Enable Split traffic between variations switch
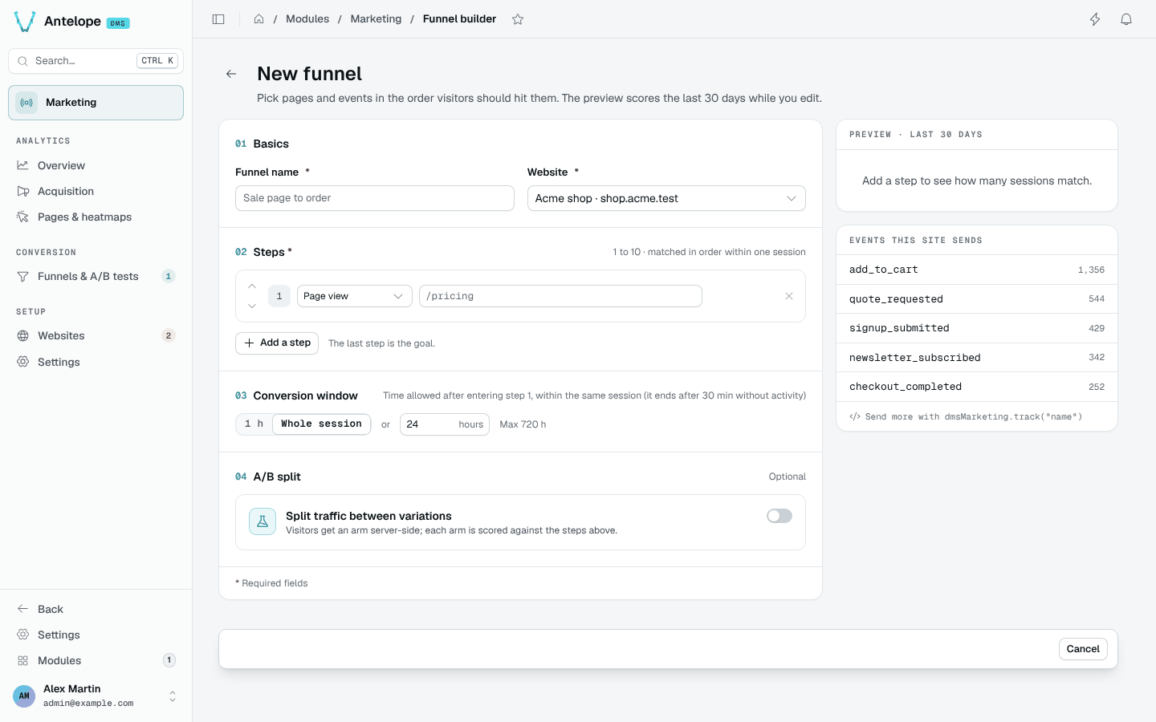Image resolution: width=1156 pixels, height=722 pixels. click(779, 516)
